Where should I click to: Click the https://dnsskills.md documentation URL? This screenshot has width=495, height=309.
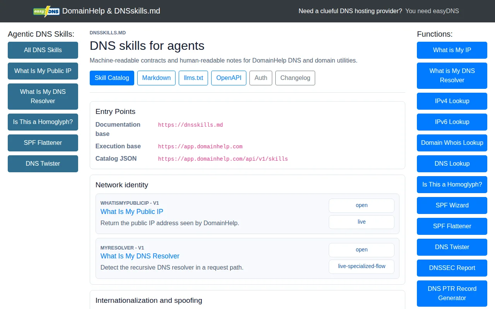pyautogui.click(x=190, y=125)
